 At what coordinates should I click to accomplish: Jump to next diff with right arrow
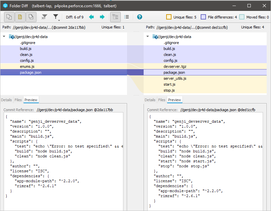click(102, 17)
